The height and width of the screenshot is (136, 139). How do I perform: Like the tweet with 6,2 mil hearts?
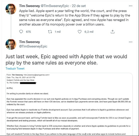(x=79, y=32)
